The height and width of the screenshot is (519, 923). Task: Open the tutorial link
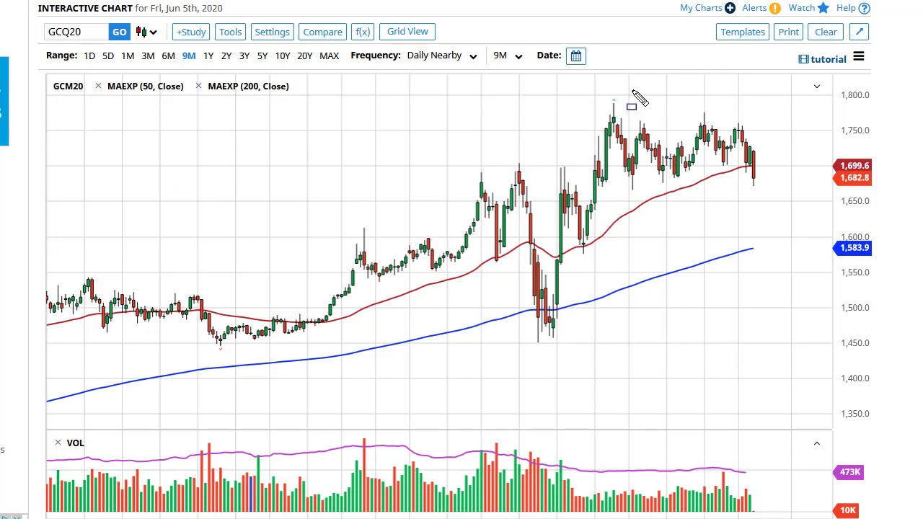tap(822, 59)
